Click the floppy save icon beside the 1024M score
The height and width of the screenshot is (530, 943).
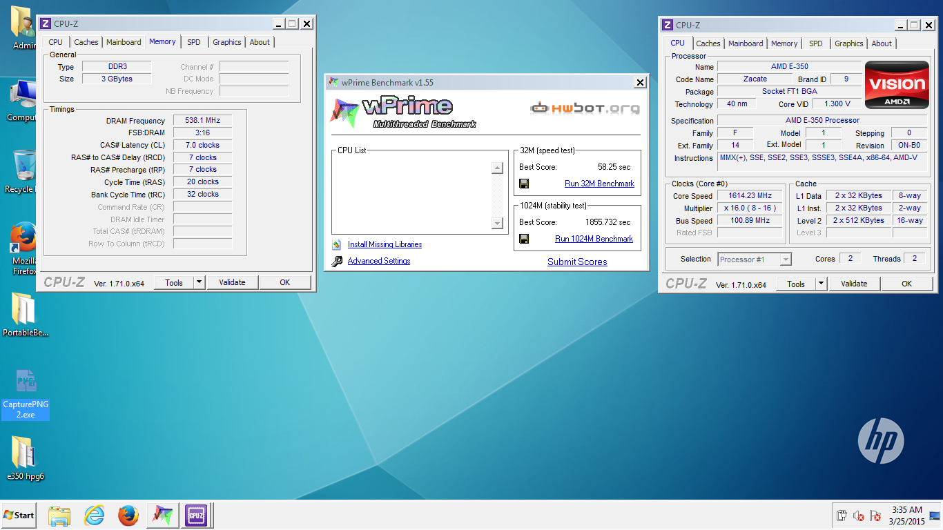point(524,239)
